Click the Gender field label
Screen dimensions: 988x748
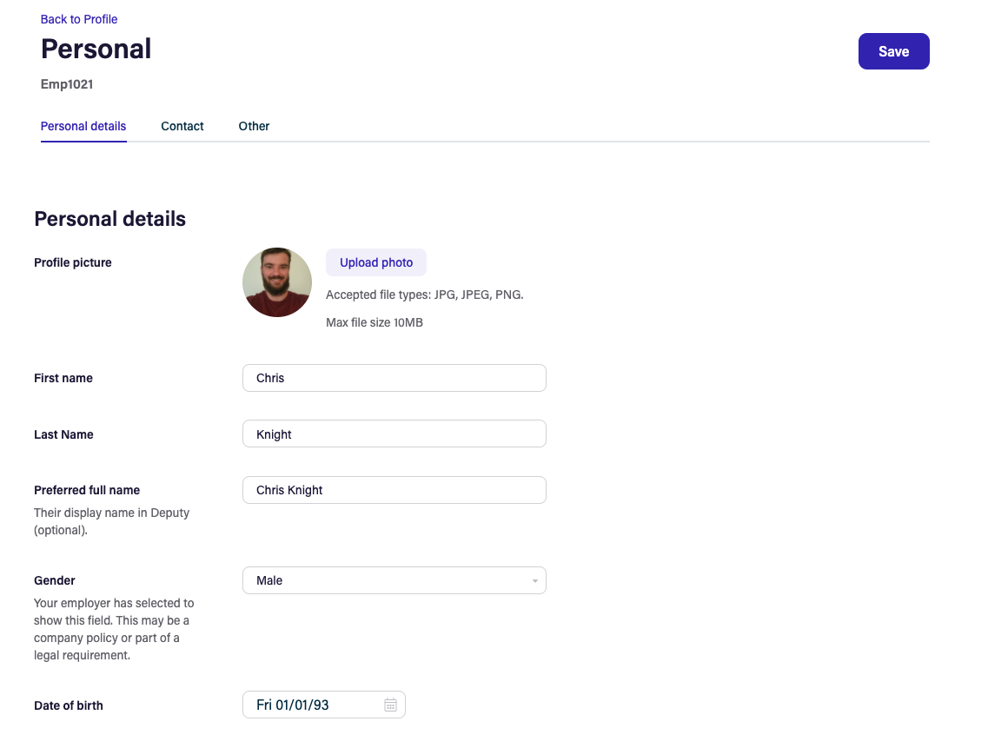point(55,580)
